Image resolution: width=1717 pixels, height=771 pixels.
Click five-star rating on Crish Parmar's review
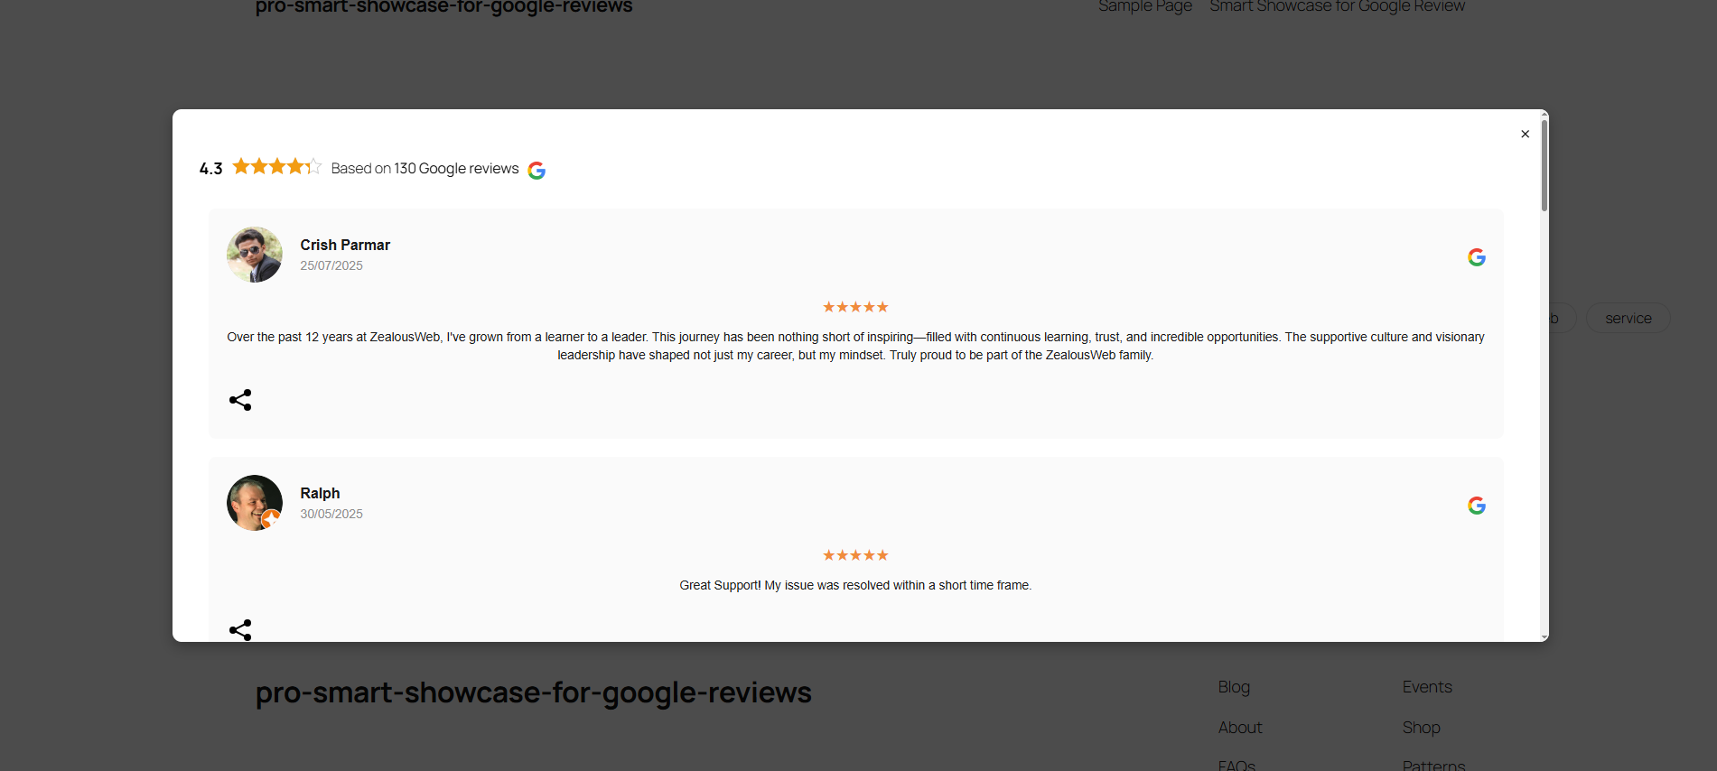coord(855,307)
